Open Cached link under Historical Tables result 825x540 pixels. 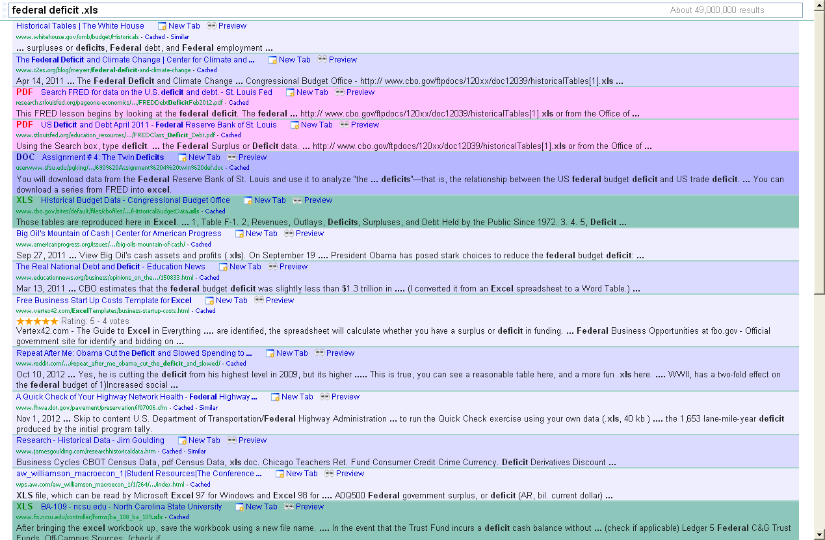155,37
